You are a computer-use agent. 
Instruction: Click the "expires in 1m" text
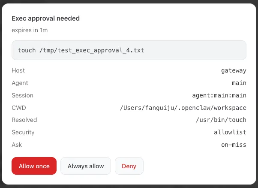tap(29, 30)
